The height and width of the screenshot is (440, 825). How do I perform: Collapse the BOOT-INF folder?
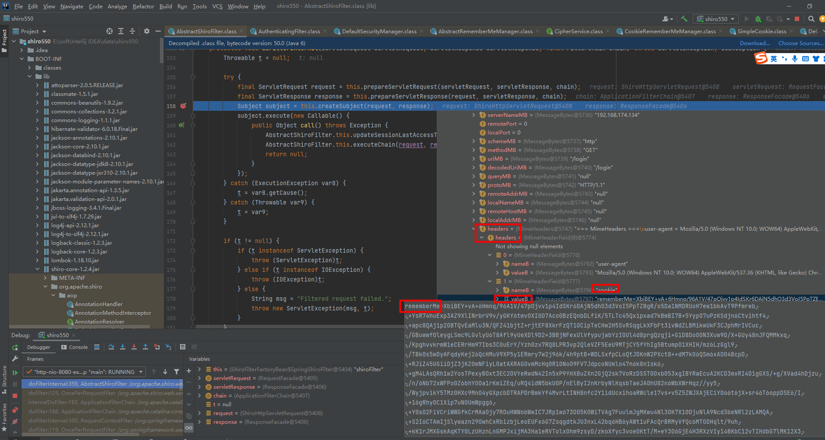click(21, 59)
